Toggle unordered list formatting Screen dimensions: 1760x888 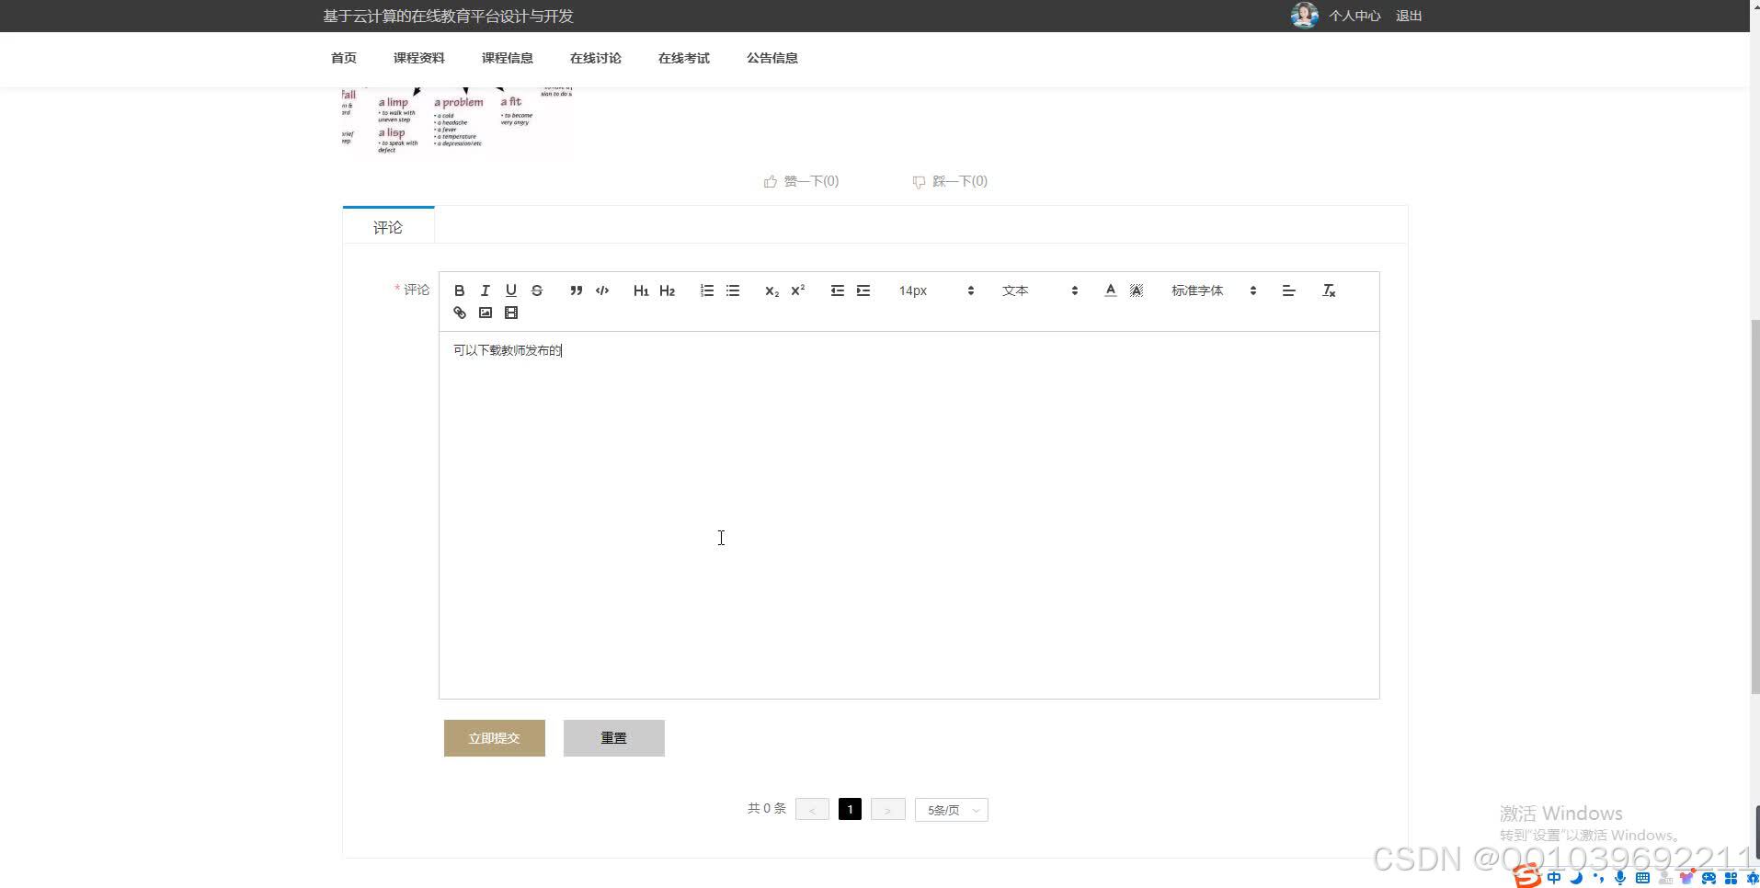[732, 290]
